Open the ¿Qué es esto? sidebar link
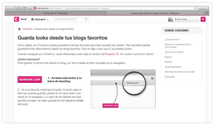Screen dimensions: 214x124 pyautogui.click(x=172, y=40)
